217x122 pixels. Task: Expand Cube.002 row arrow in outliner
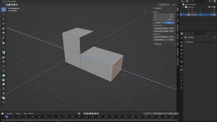[x=186, y=15]
